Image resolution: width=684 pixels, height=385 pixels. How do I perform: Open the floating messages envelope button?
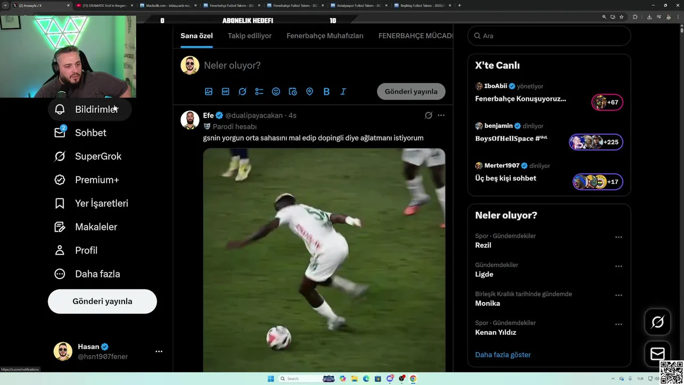657,353
